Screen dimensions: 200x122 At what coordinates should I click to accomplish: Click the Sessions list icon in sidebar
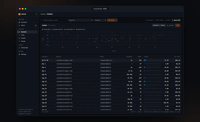pyautogui.click(x=19, y=32)
